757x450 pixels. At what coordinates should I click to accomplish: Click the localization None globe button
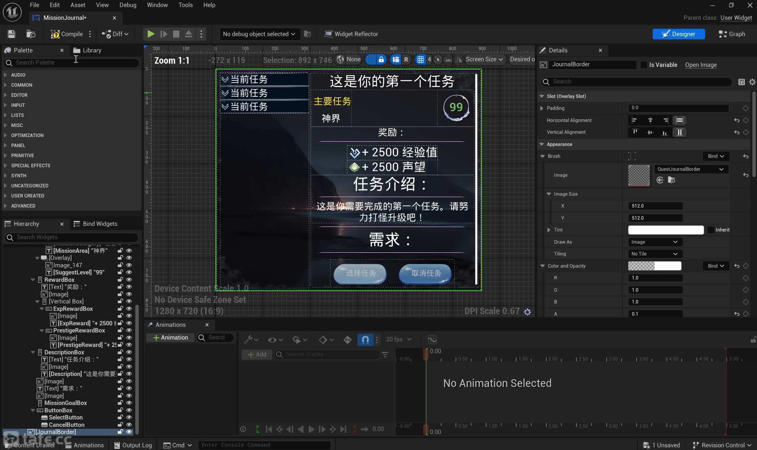click(x=348, y=59)
